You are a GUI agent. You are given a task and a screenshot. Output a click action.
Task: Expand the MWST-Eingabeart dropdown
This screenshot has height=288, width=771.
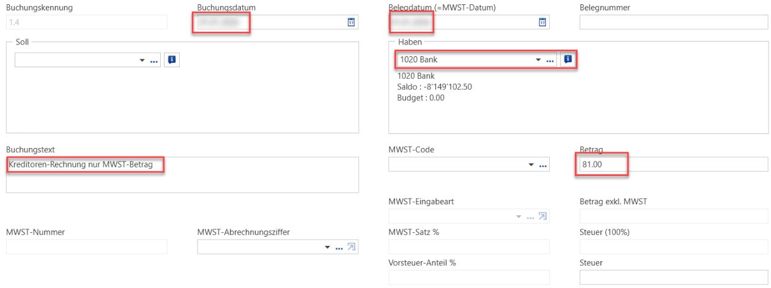[519, 216]
